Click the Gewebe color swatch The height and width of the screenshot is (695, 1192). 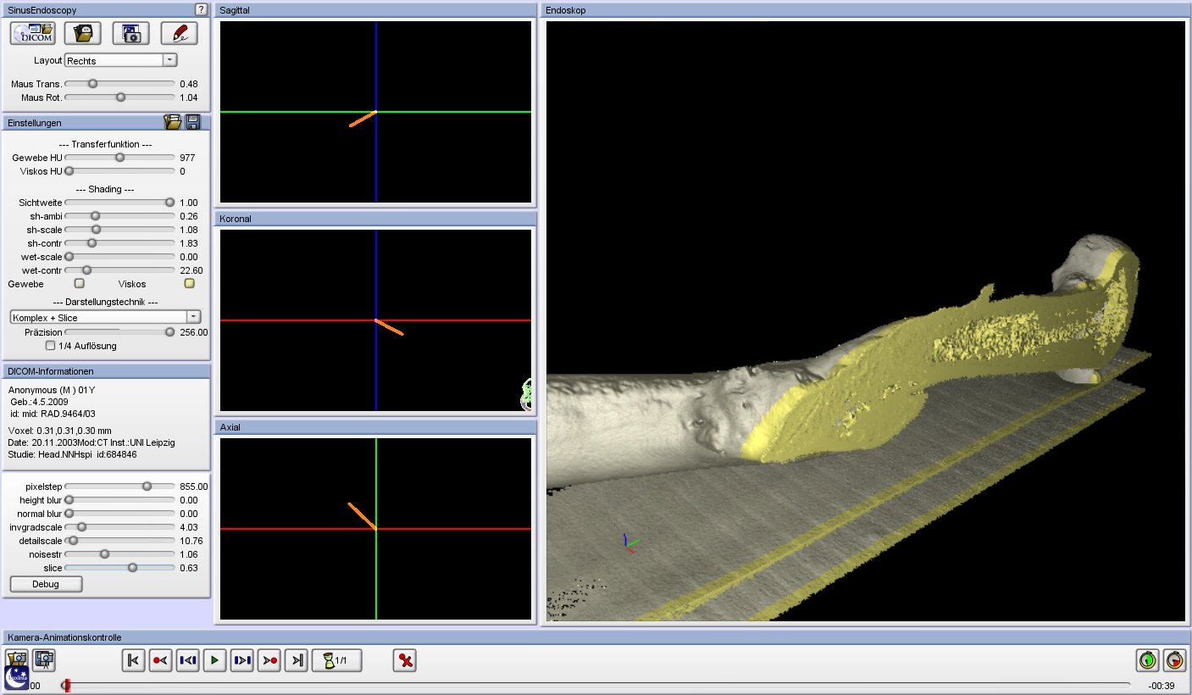tap(80, 284)
